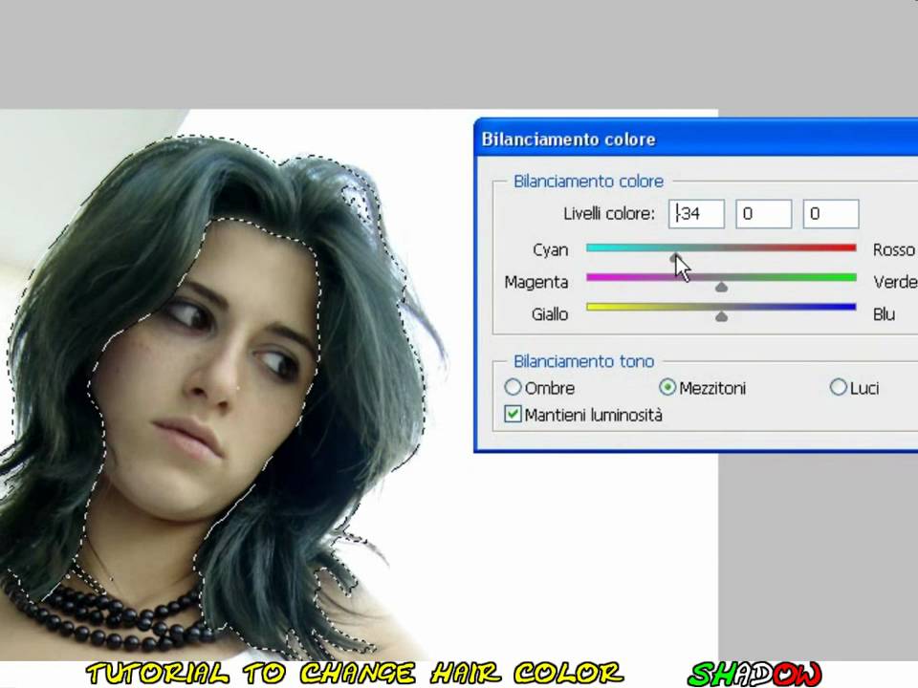918x688 pixels.
Task: Click the Cyan-Rosso slider handle
Action: pos(675,258)
